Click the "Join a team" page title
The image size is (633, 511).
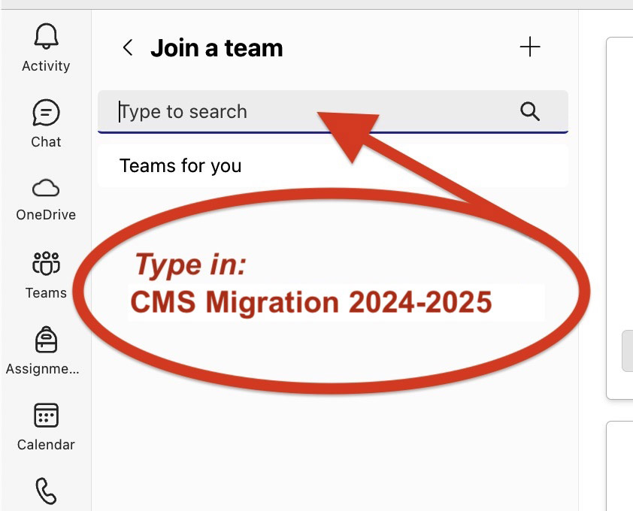[217, 47]
